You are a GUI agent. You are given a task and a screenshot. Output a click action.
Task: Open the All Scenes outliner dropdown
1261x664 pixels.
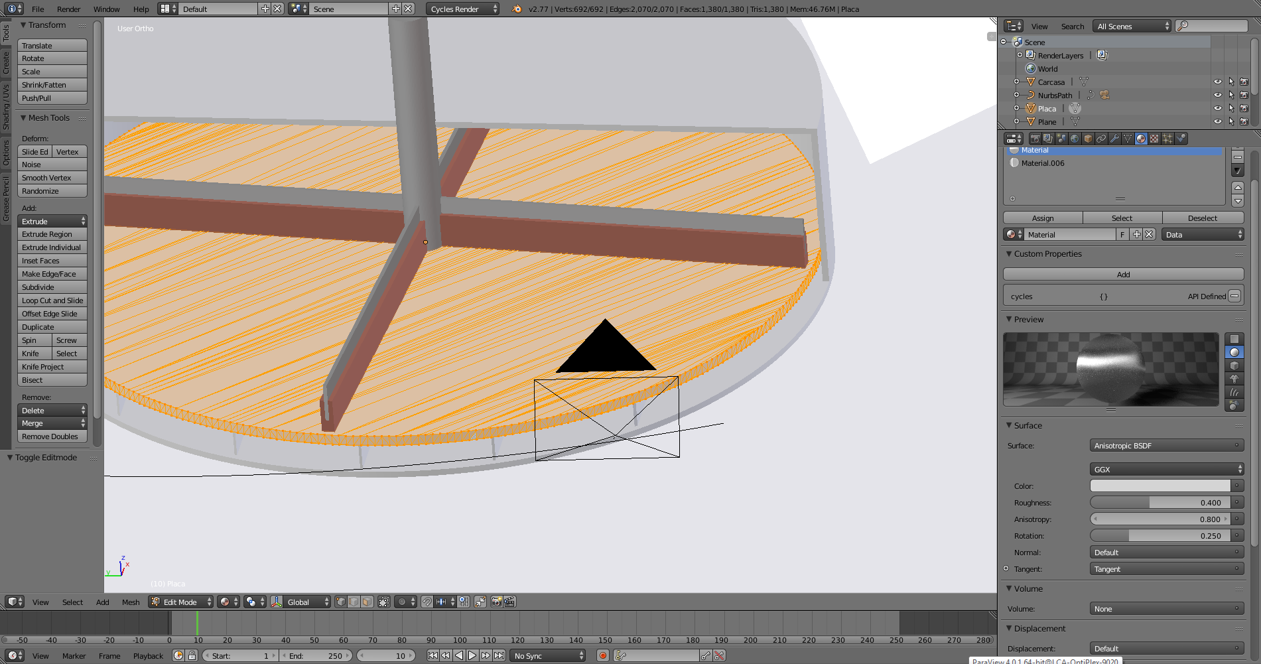point(1132,26)
